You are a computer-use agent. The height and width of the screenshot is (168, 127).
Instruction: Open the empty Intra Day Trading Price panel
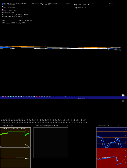coord(51,143)
